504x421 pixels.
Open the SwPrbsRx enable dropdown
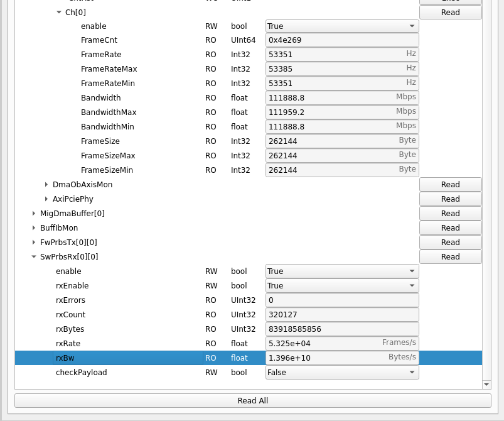coord(342,271)
